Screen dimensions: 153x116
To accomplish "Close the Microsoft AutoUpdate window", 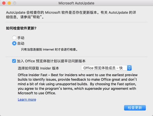I will 4,3.
